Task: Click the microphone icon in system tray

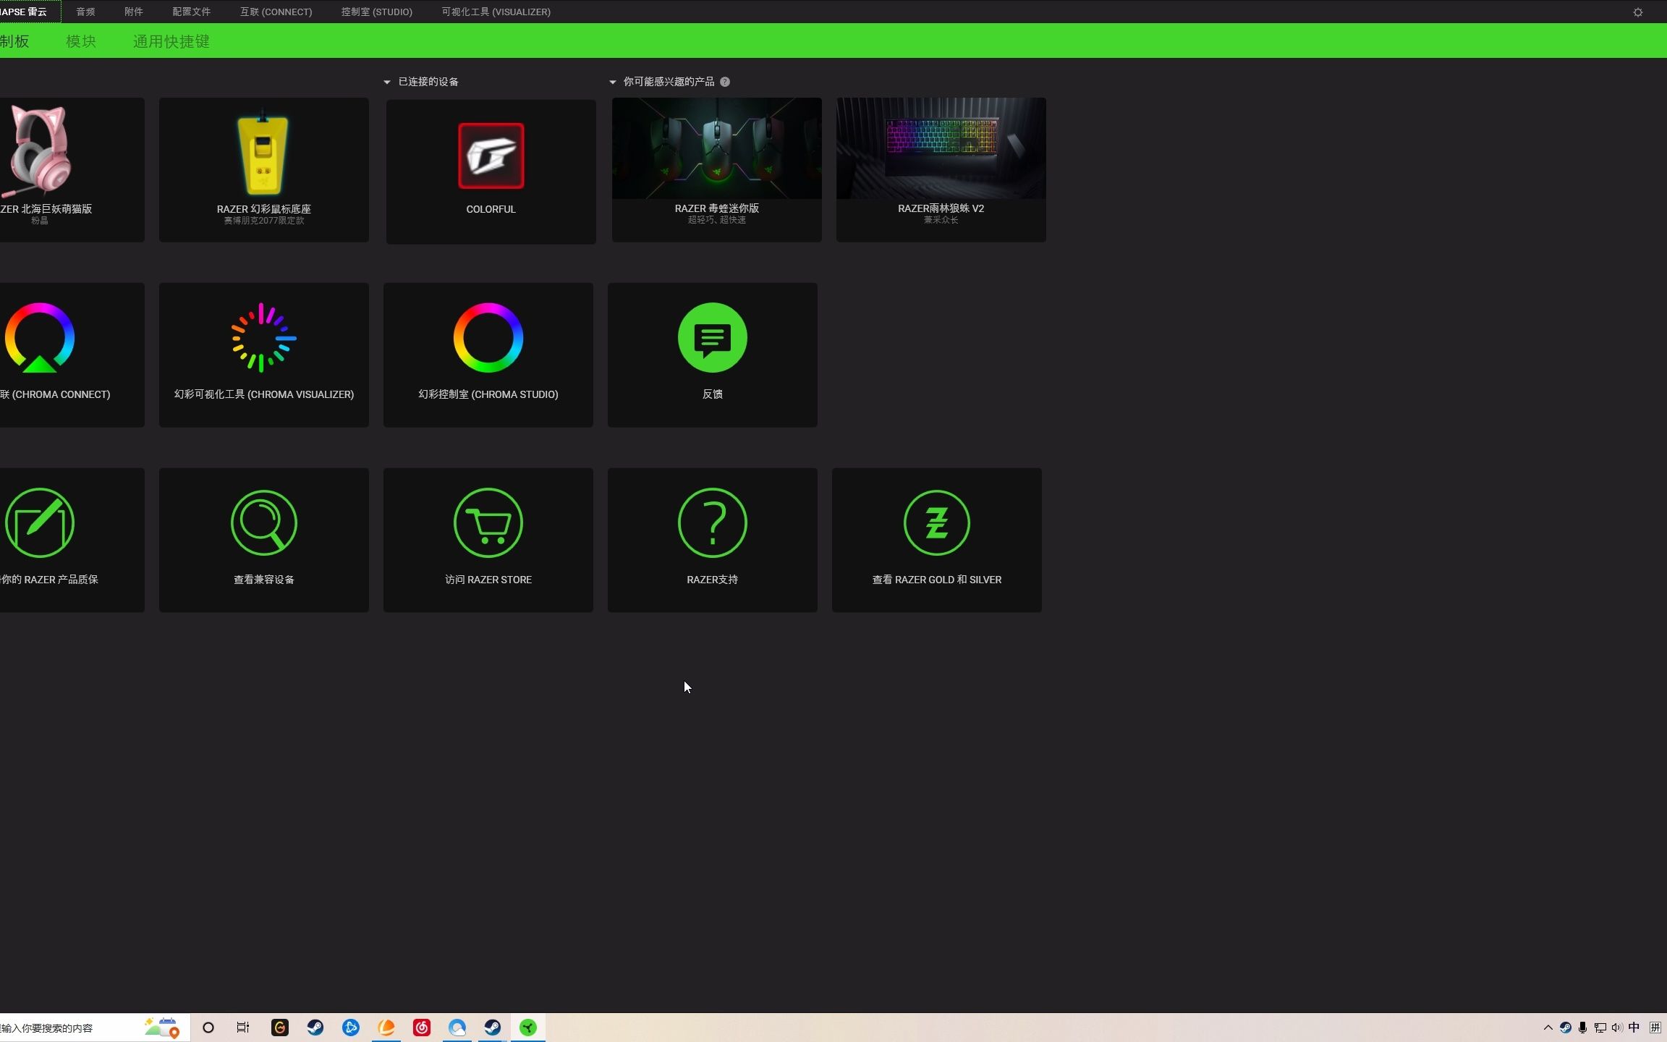Action: click(1583, 1028)
